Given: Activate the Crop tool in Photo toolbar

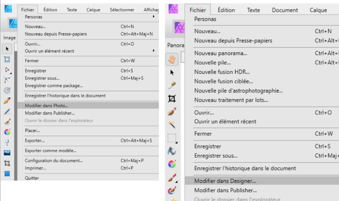Looking at the screenshot, I should pos(172,99).
